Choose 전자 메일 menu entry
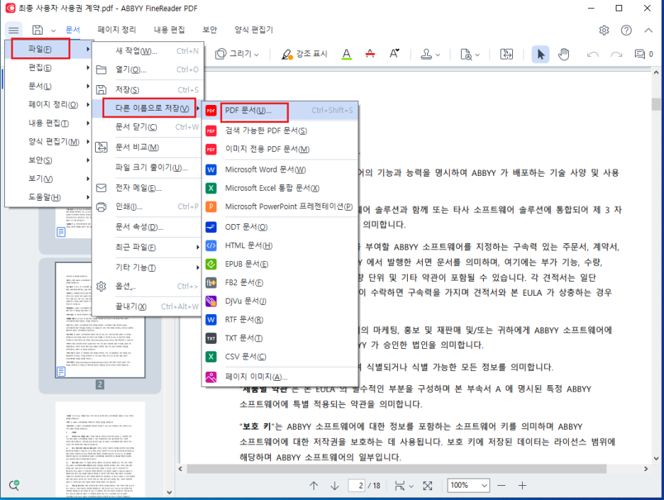Image resolution: width=664 pixels, height=500 pixels. click(x=148, y=188)
